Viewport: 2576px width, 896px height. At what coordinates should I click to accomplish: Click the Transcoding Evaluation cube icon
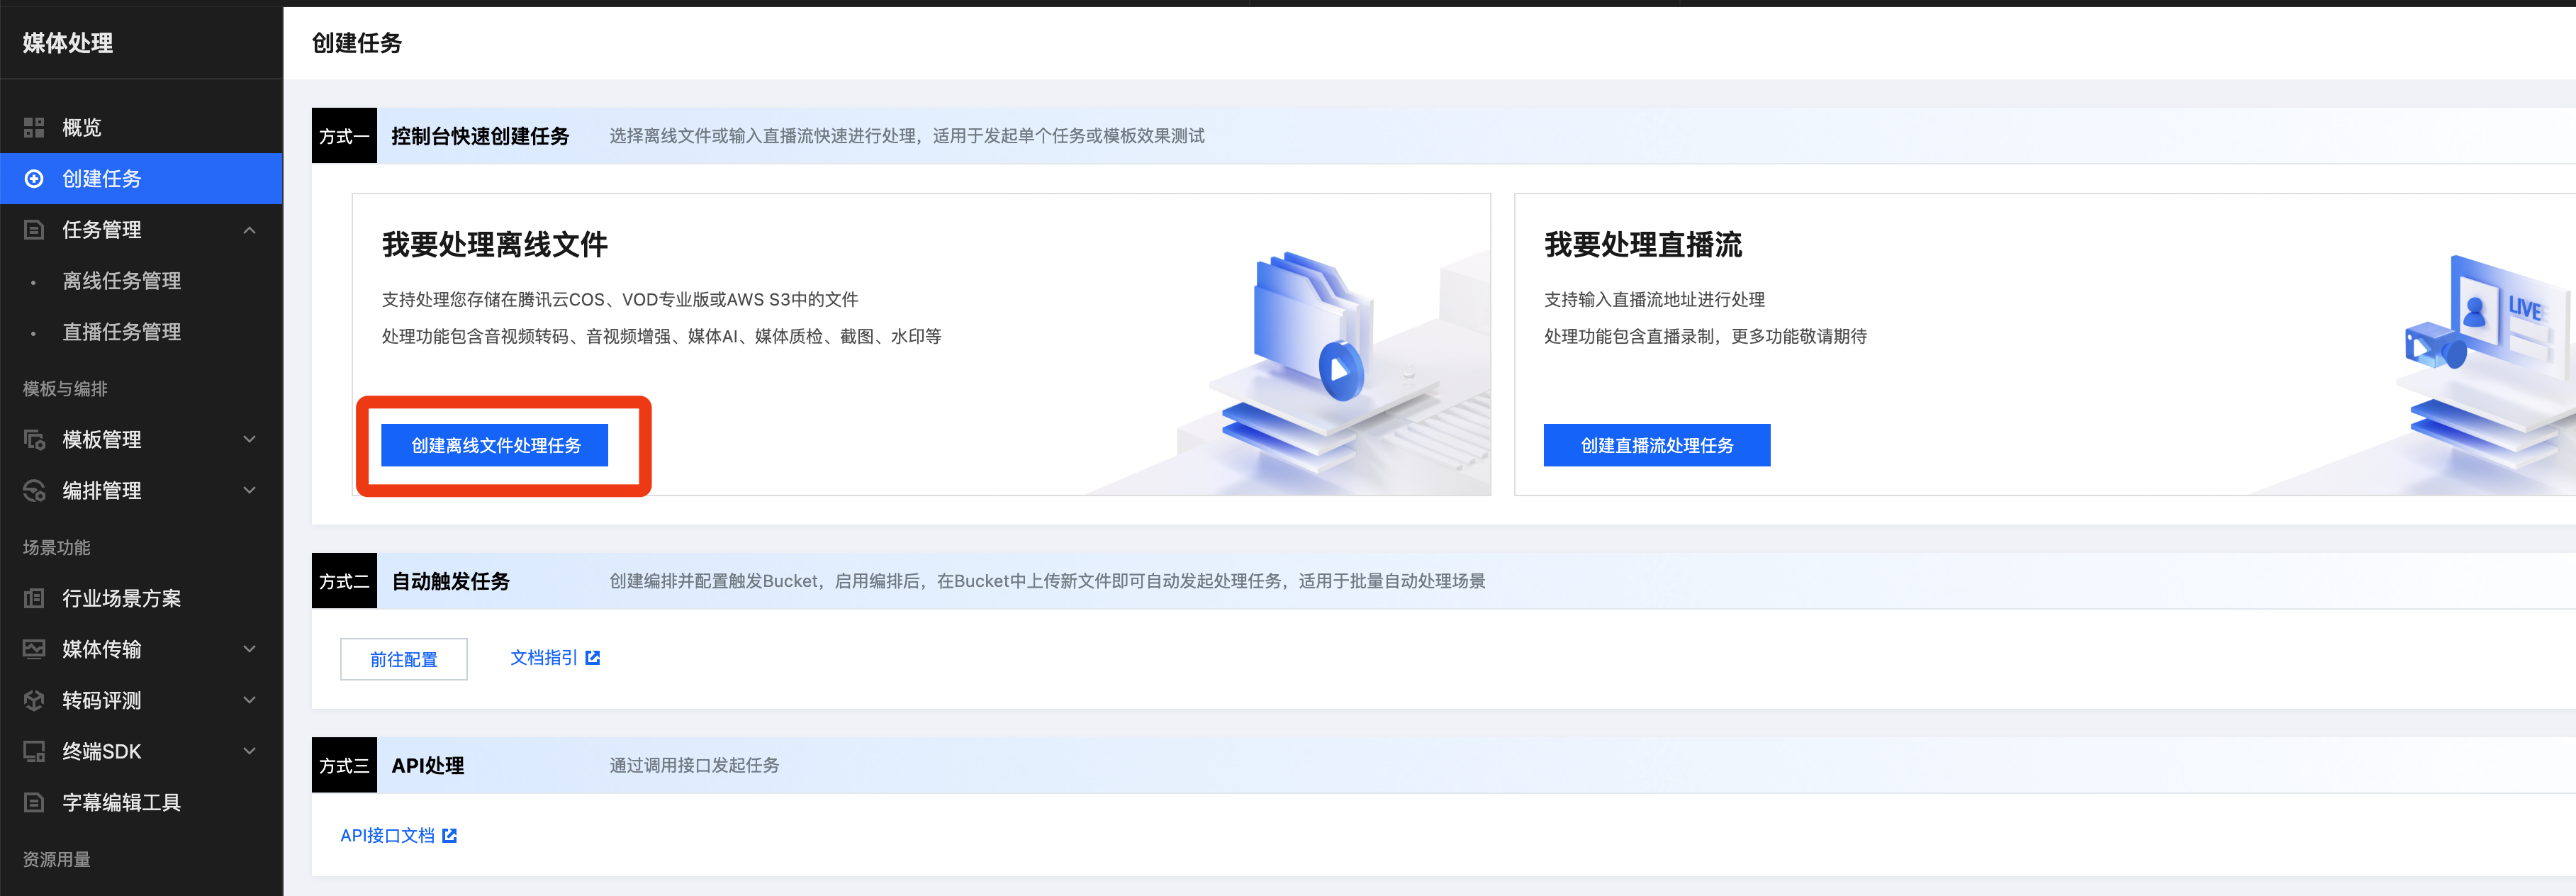34,700
